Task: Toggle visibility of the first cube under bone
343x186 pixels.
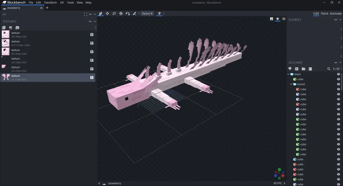Action: coord(338,79)
